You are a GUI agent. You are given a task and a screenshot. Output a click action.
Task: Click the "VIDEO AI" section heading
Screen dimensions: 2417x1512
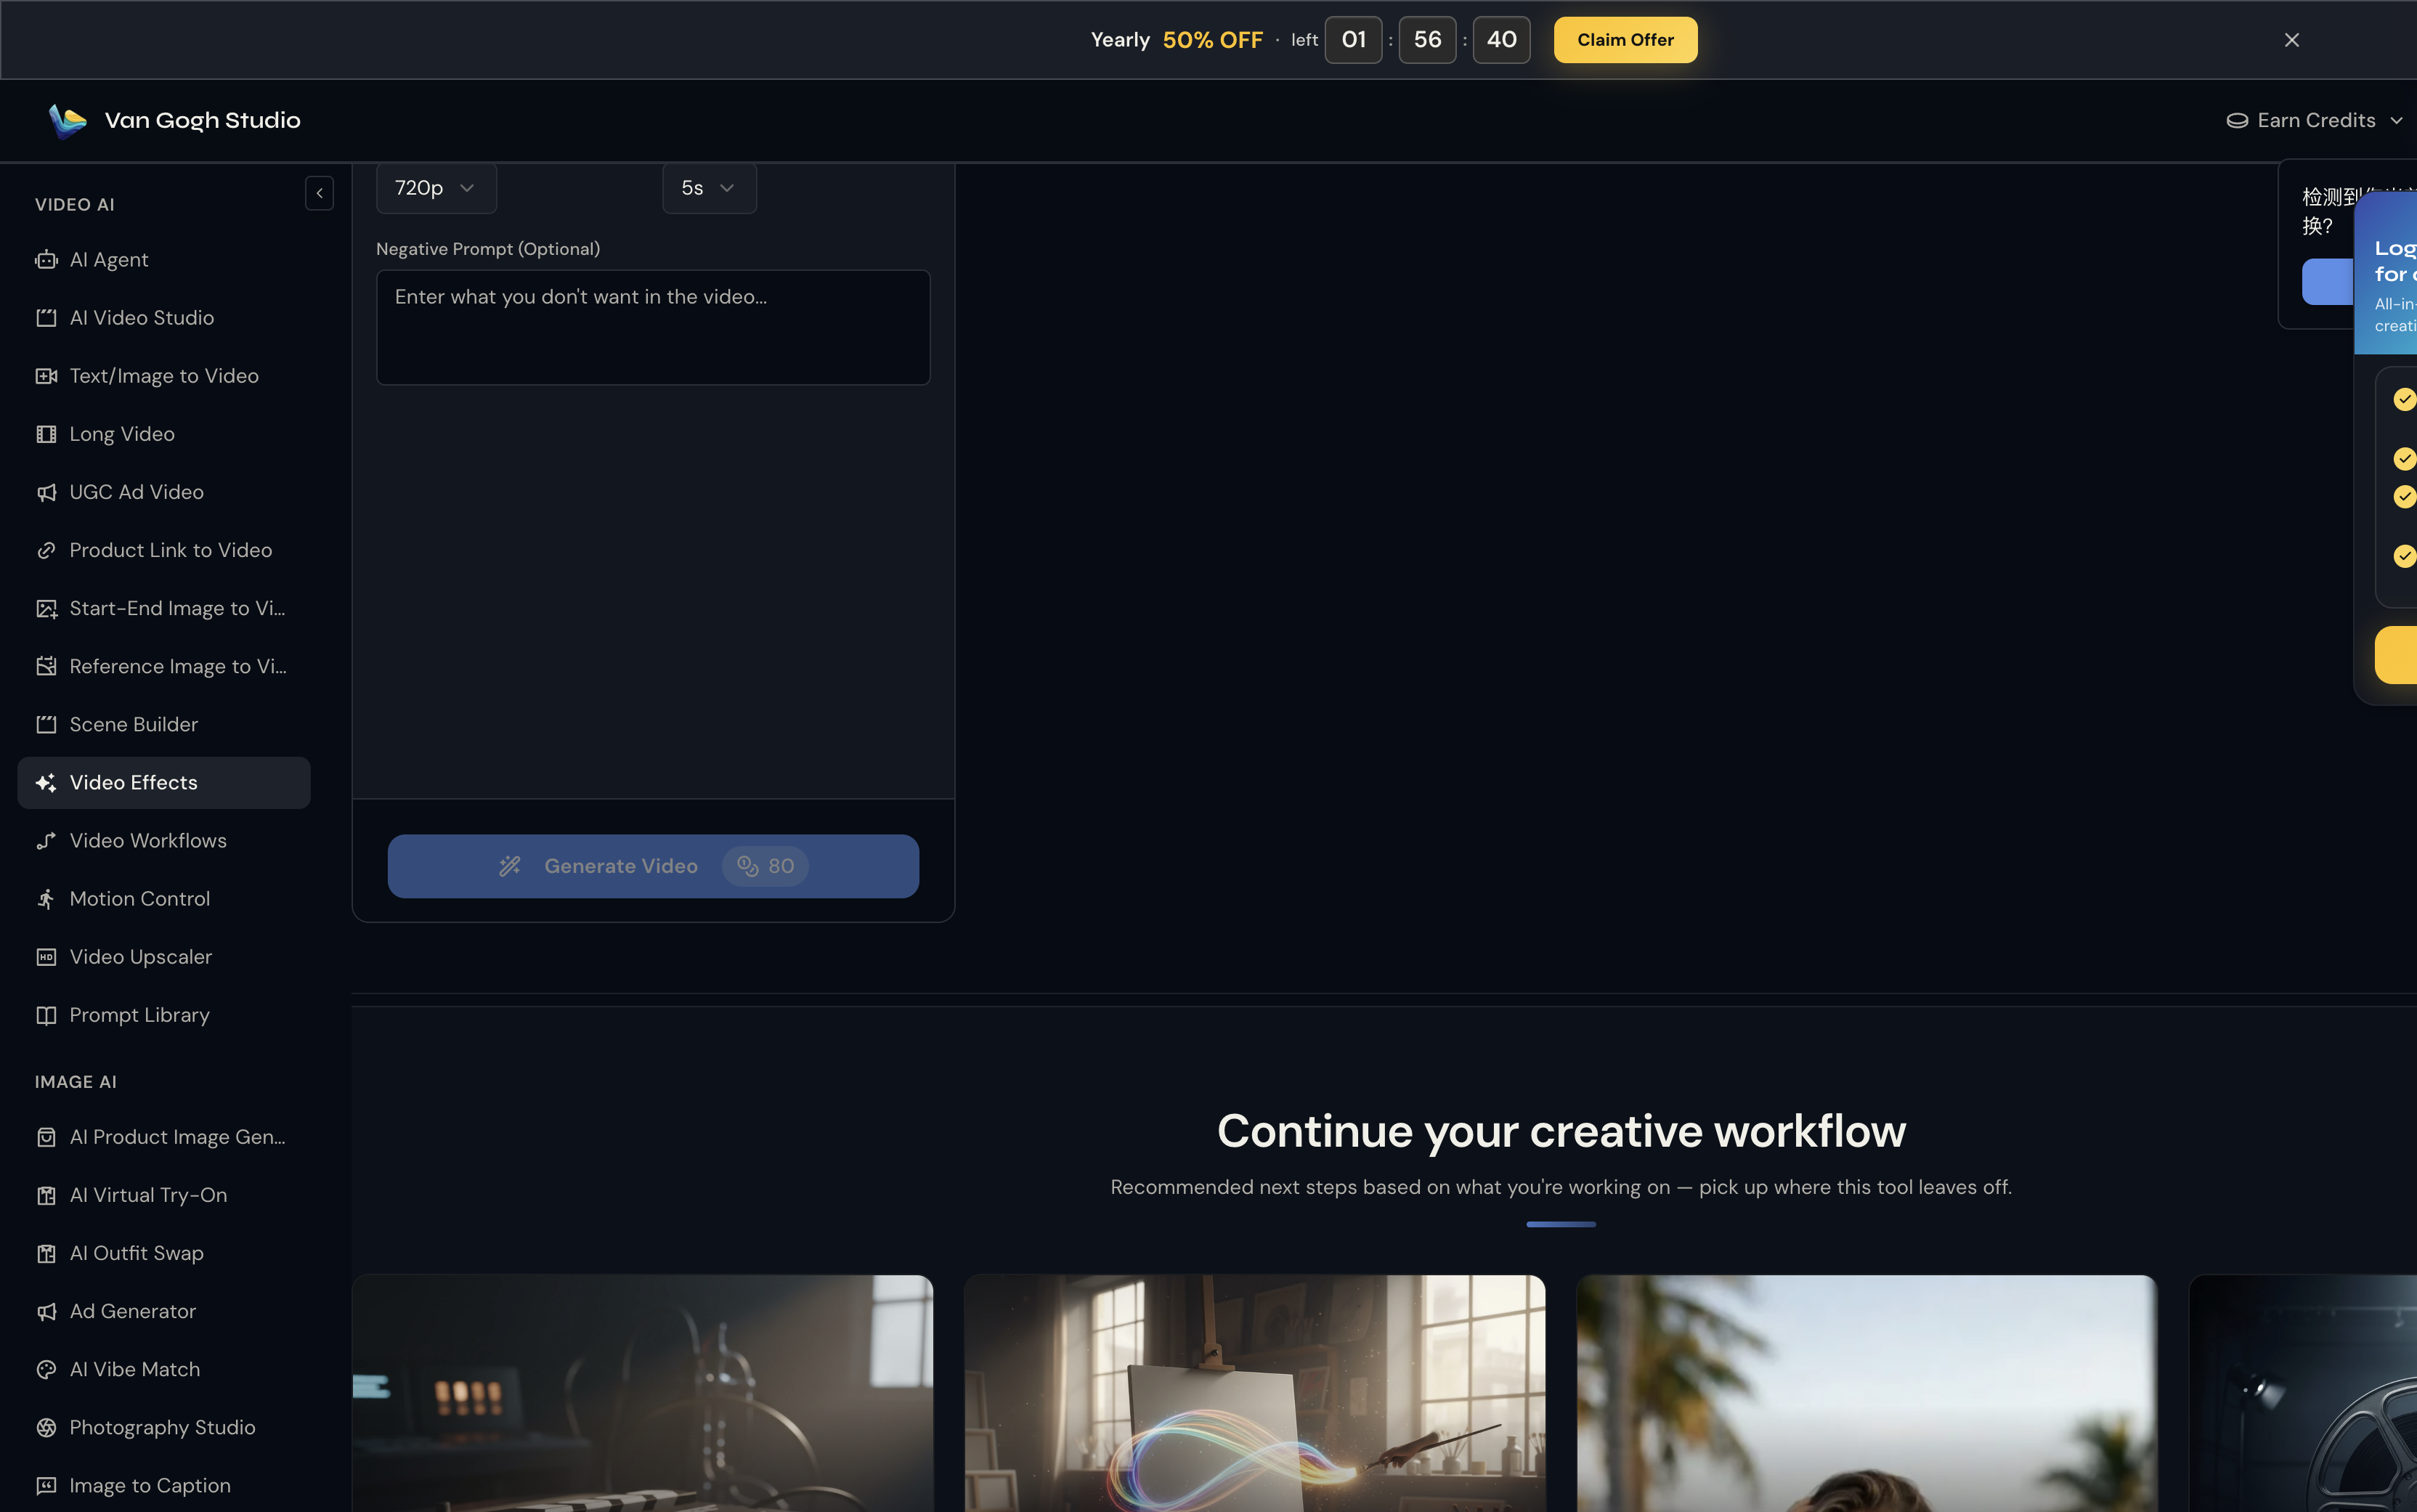tap(75, 205)
